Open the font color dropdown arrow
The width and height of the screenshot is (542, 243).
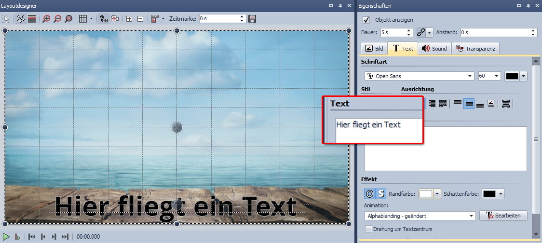[x=523, y=76]
